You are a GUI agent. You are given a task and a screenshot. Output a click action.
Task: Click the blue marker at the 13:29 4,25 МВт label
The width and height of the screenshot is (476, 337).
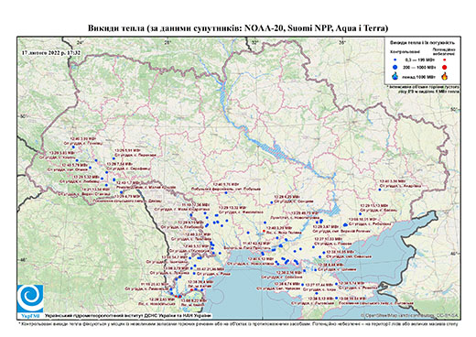[271, 202]
